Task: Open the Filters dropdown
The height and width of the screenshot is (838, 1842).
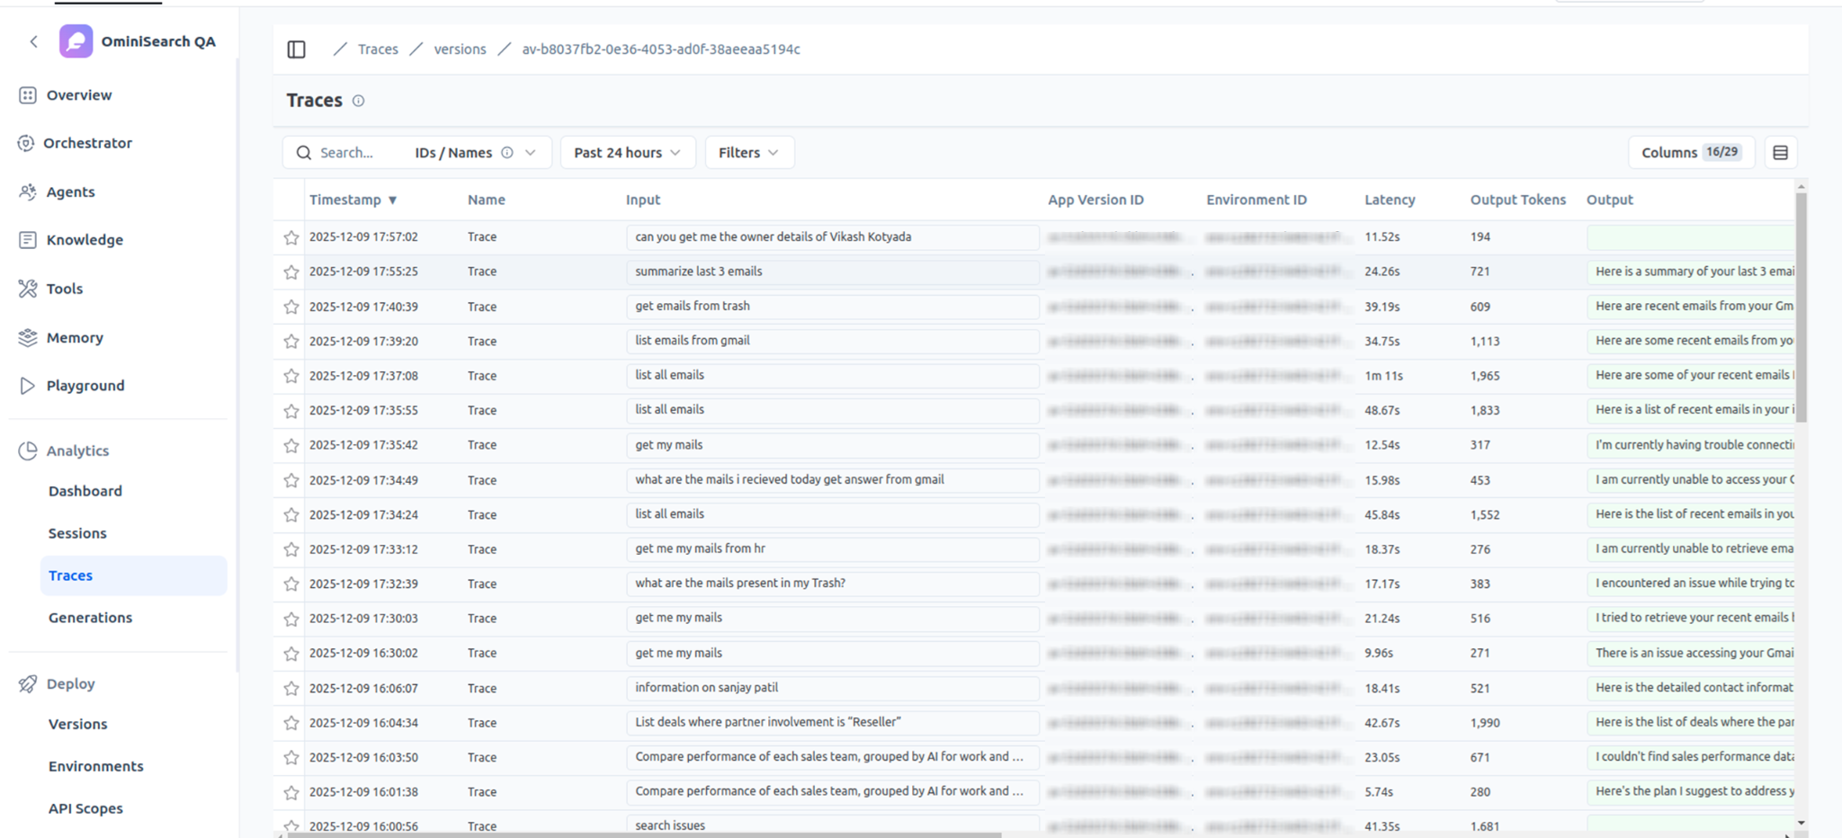Action: pos(748,153)
